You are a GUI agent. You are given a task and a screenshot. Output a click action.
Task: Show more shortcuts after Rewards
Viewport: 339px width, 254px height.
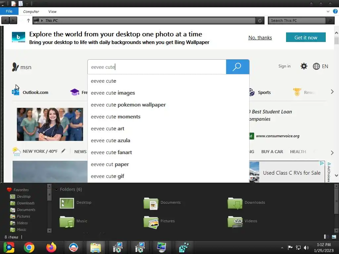tap(332, 92)
